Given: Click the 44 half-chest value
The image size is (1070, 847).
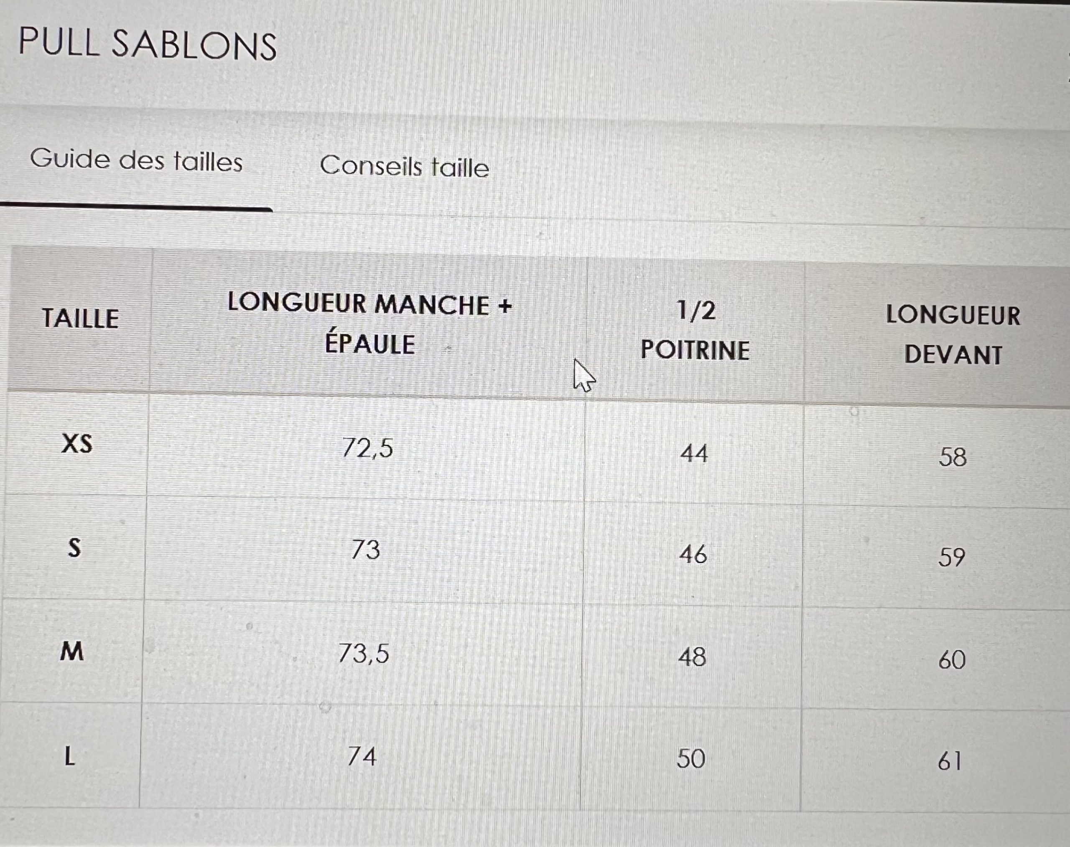Looking at the screenshot, I should [694, 453].
